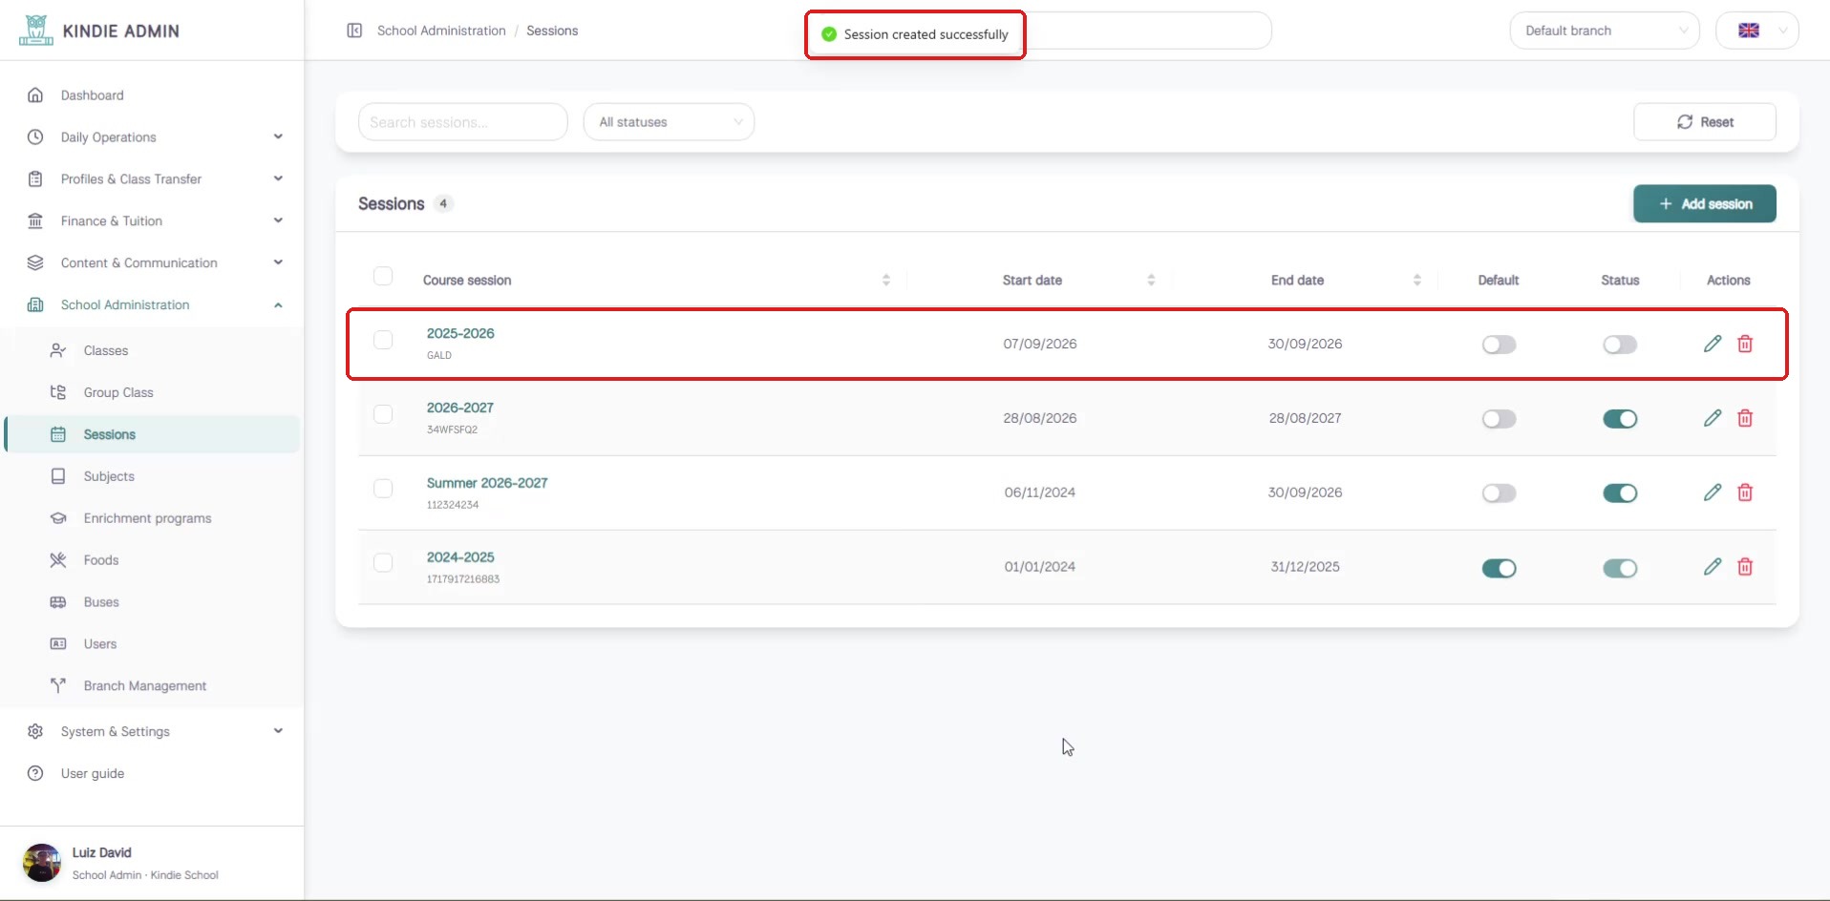The image size is (1830, 901).
Task: Open the User guide entry
Action: click(153, 773)
